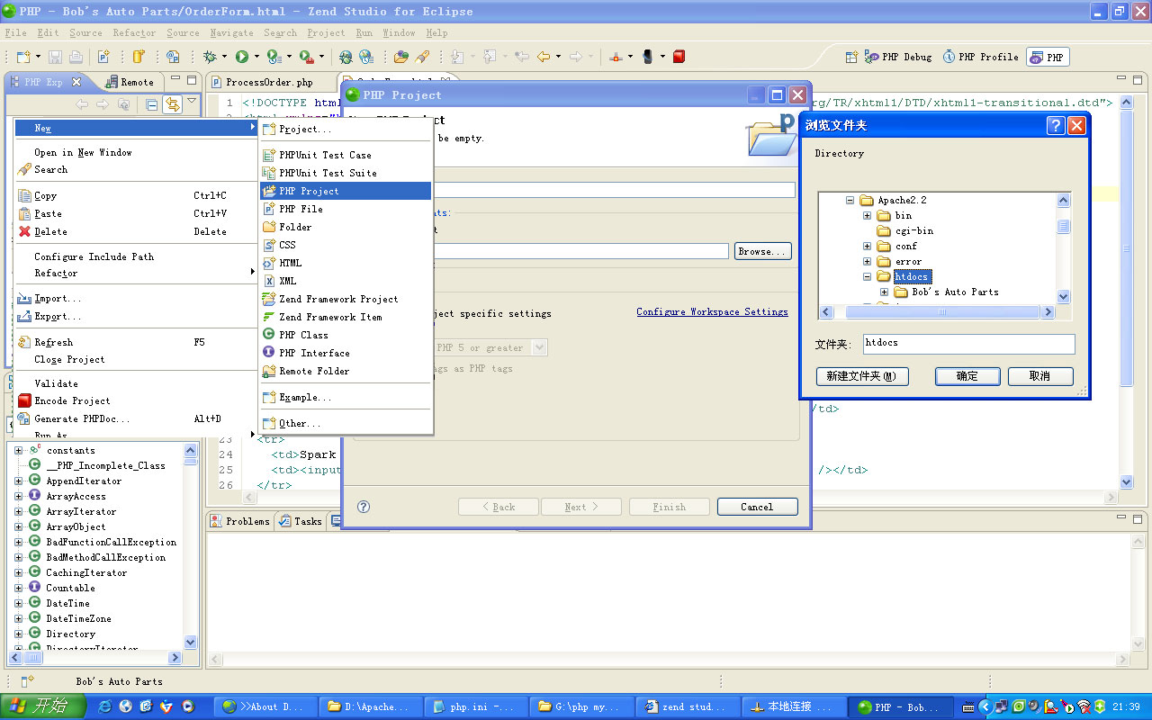This screenshot has width=1152, height=720.
Task: Open the Debug button dropdown arrow
Action: 224,57
